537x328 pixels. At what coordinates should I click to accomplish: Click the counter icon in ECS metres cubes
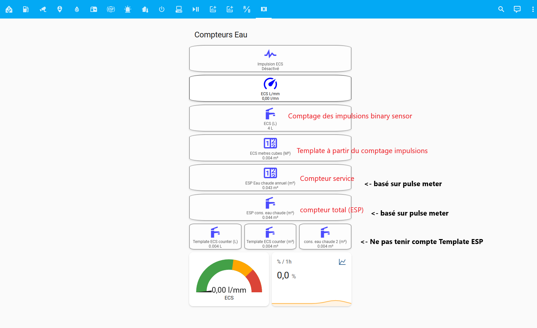click(x=270, y=143)
